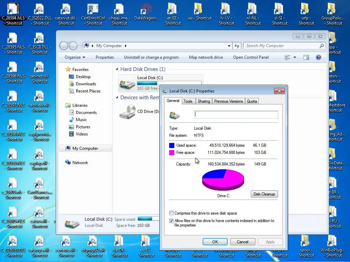
Task: Open Desktop under Favorites
Action: [79, 77]
